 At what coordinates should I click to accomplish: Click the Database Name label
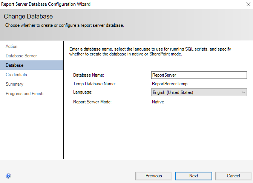pyautogui.click(x=89, y=75)
